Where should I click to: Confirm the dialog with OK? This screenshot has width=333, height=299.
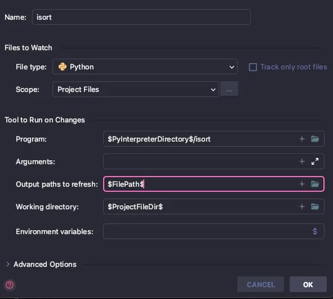pyautogui.click(x=308, y=284)
